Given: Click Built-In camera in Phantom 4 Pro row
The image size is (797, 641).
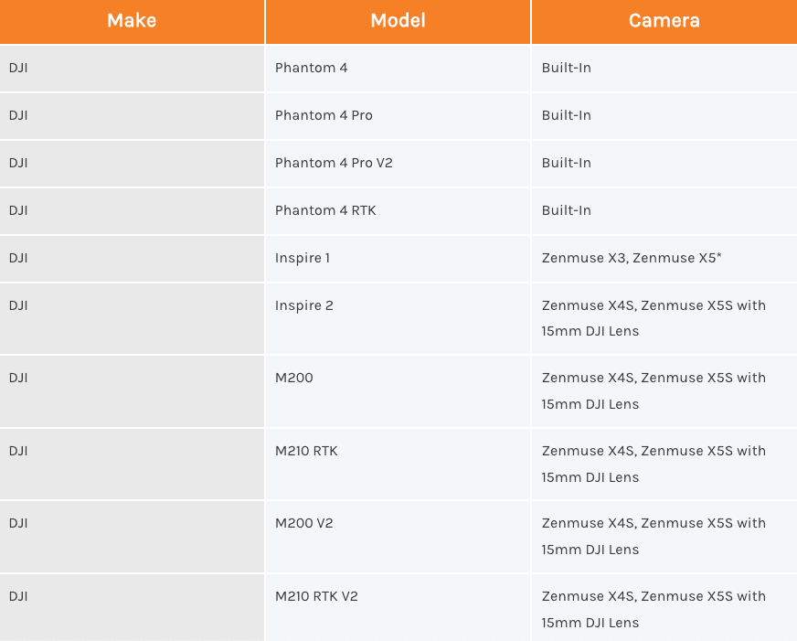Looking at the screenshot, I should click(664, 116).
